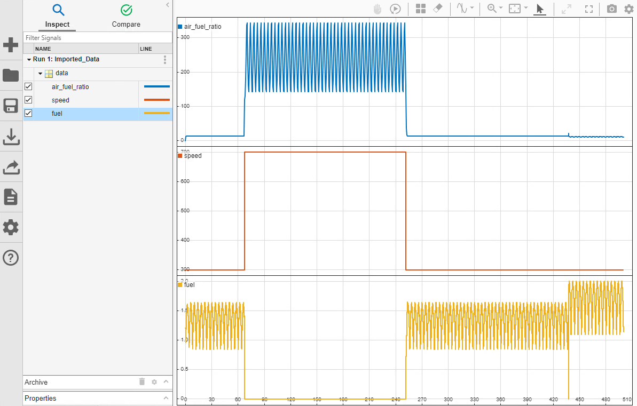
Task: Open the zoom tool dropdown arrow
Action: 501,7
